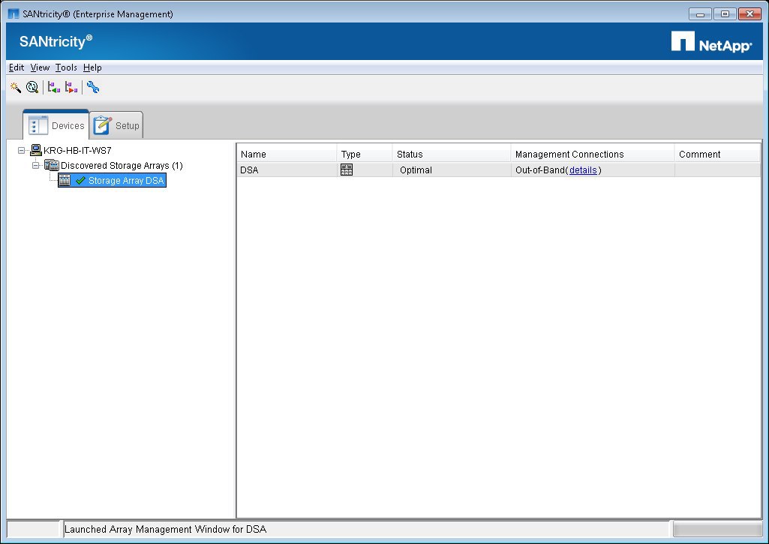The image size is (769, 544).
Task: Click the green checkmark status icon in the tree
Action: [80, 181]
